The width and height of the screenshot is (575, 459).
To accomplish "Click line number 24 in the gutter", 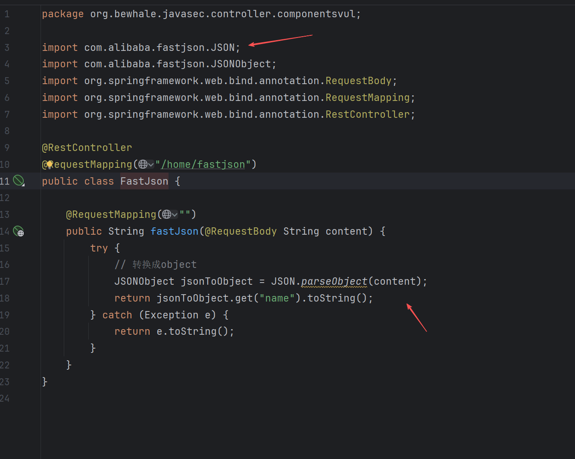I will pos(5,398).
